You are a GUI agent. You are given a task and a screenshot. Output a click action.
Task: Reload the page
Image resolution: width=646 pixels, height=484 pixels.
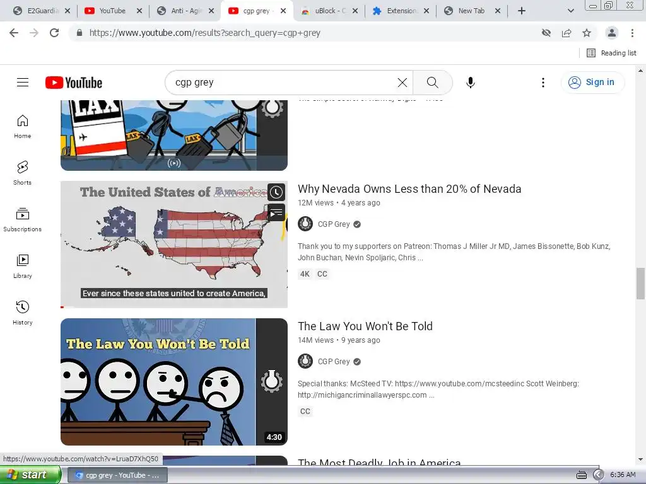click(x=54, y=33)
